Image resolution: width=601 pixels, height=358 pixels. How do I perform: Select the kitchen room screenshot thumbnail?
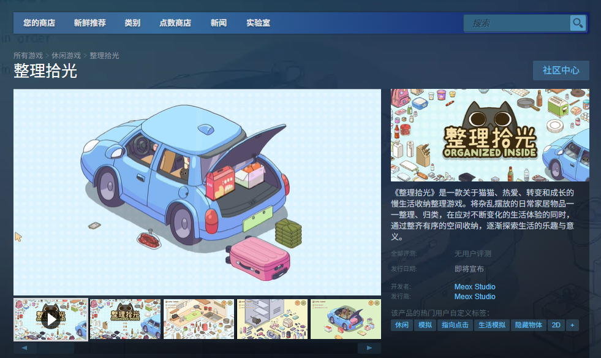tap(199, 319)
